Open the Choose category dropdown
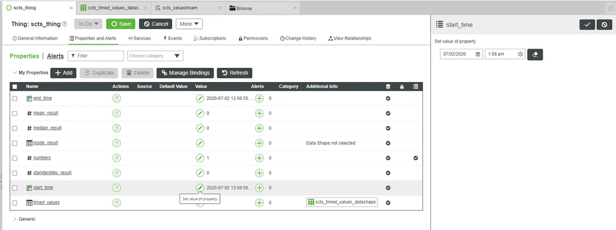Viewport: 616px width, 230px height. (x=155, y=56)
